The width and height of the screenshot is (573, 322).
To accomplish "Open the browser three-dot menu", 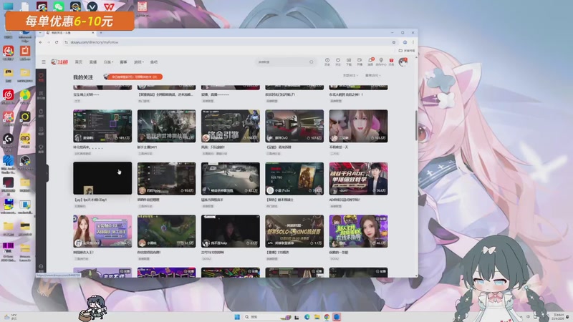I will [x=413, y=42].
